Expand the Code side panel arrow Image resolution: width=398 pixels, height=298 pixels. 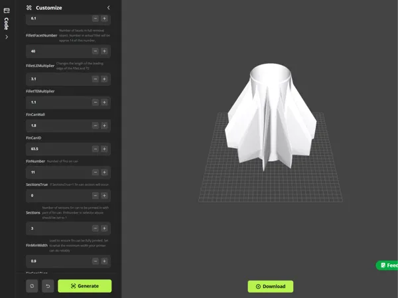pyautogui.click(x=7, y=37)
